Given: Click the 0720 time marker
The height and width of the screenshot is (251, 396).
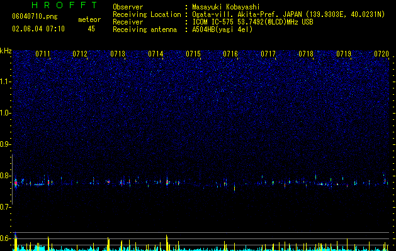Looking at the screenshot, I should [x=382, y=54].
